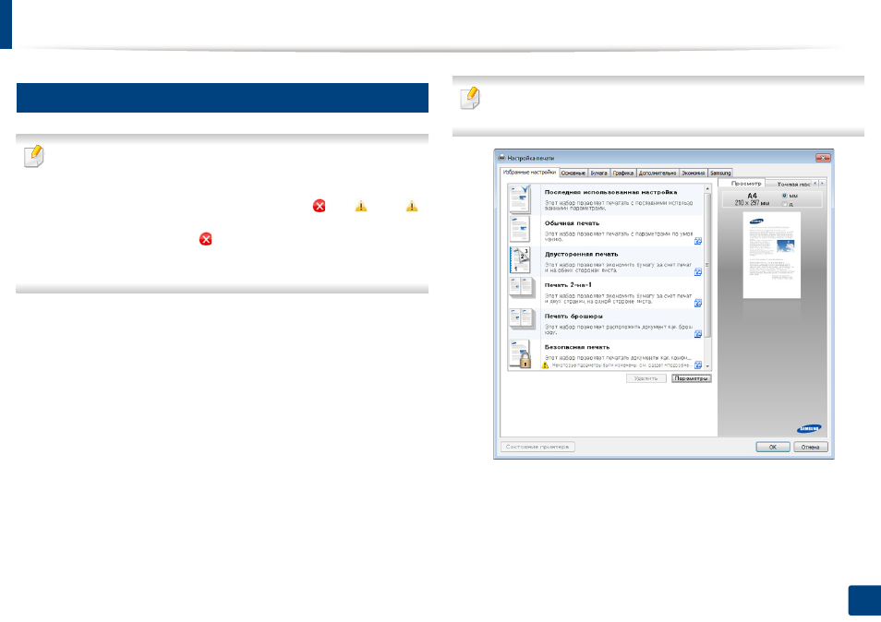881x622 pixels.
Task: Select the Обычная печать title text
Action: pyautogui.click(x=572, y=222)
